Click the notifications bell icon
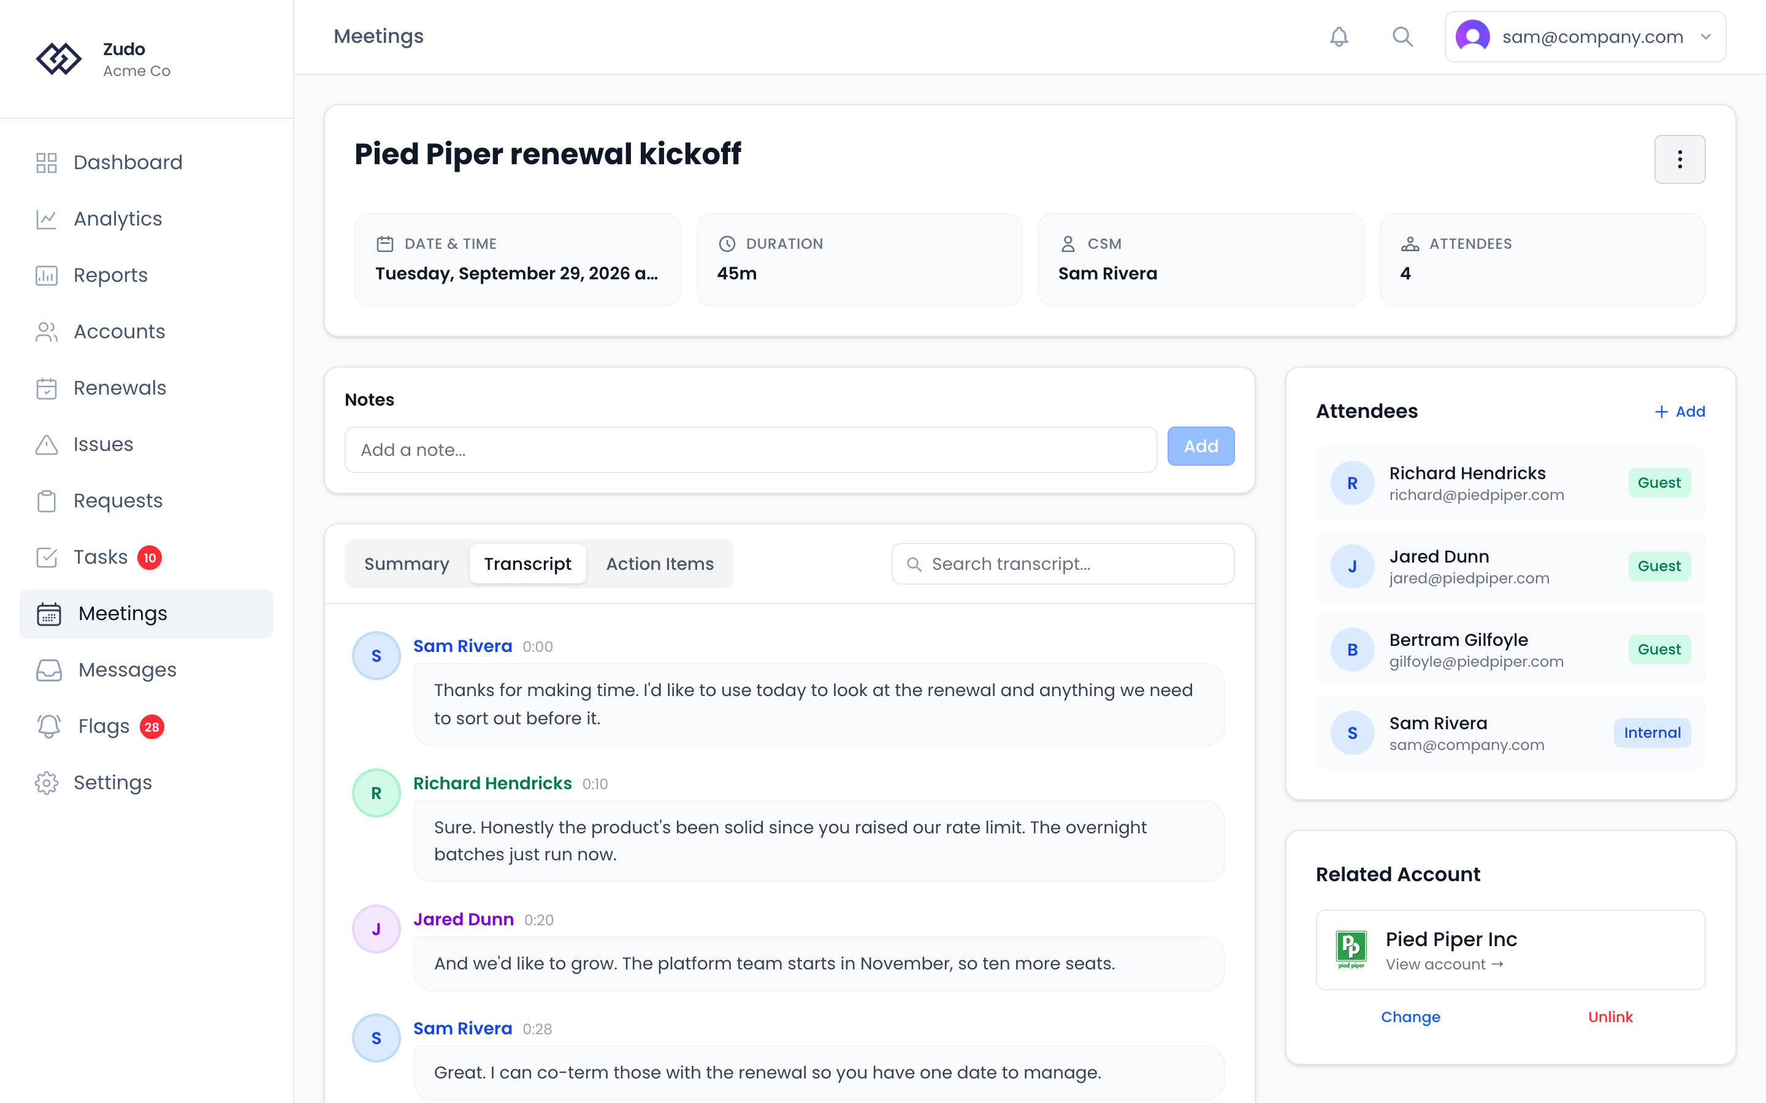This screenshot has height=1103, width=1766. (x=1339, y=37)
